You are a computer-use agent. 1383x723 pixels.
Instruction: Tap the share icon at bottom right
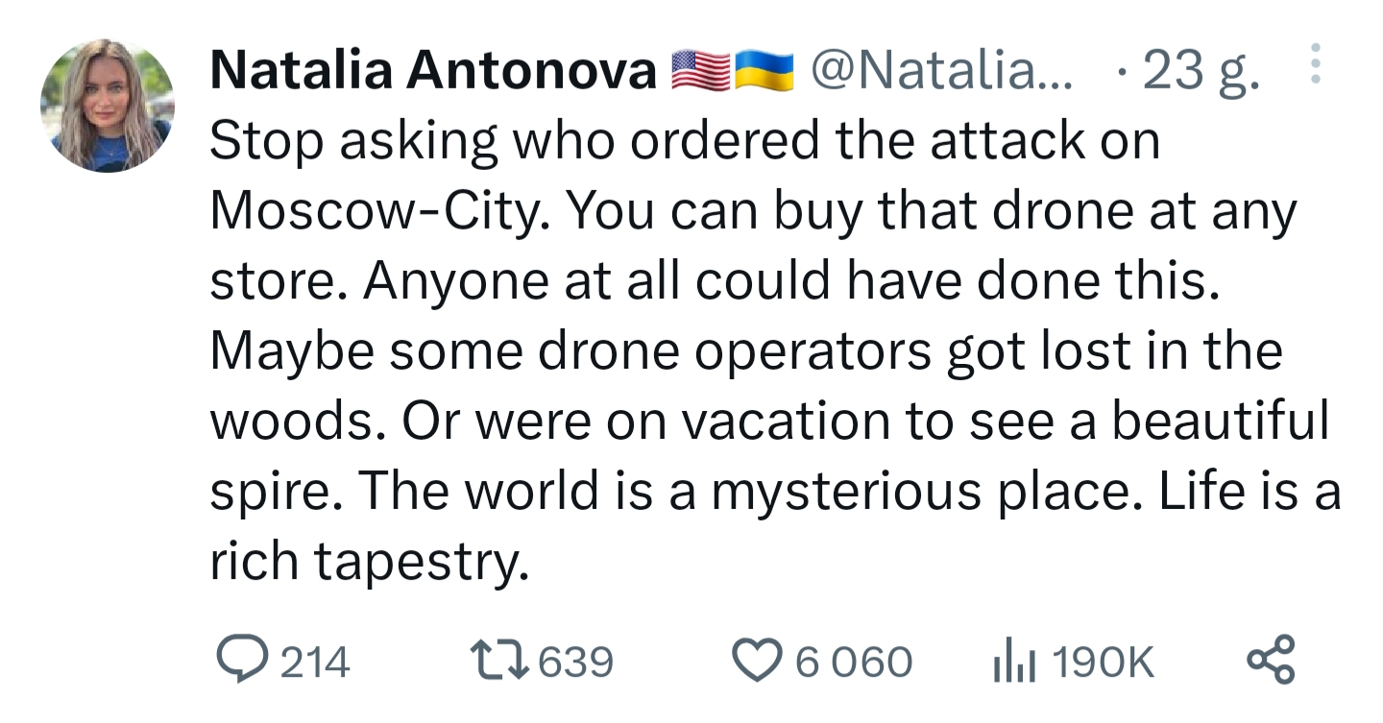point(1271,661)
